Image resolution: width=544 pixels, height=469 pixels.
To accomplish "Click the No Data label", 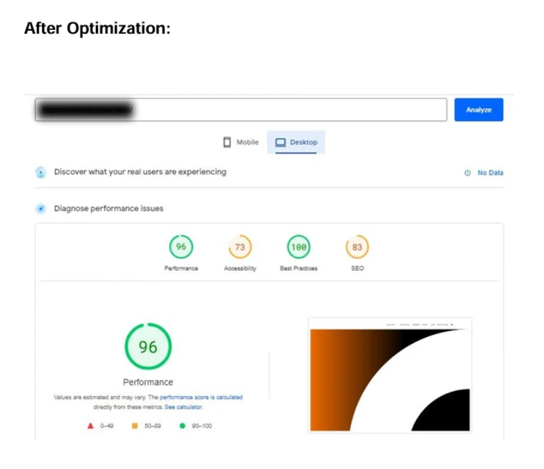I will [x=490, y=173].
